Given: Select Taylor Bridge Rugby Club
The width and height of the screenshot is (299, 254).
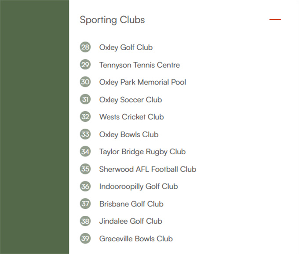Looking at the screenshot, I should [x=142, y=152].
